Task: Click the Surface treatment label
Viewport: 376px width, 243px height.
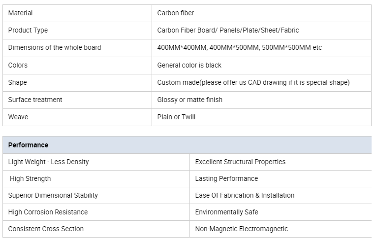Action: click(x=35, y=100)
